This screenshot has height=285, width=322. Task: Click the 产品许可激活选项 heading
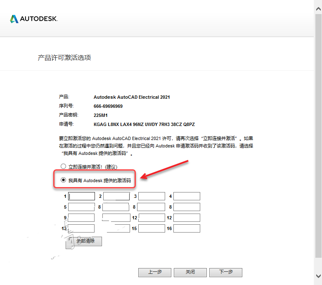[x=64, y=57]
